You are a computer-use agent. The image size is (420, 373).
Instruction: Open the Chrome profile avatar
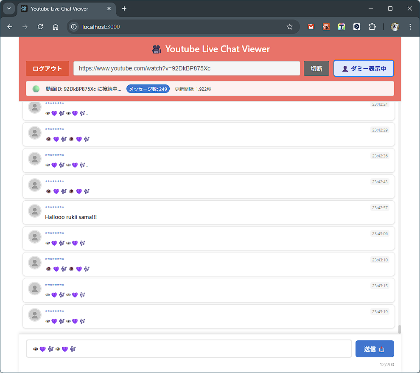click(395, 27)
